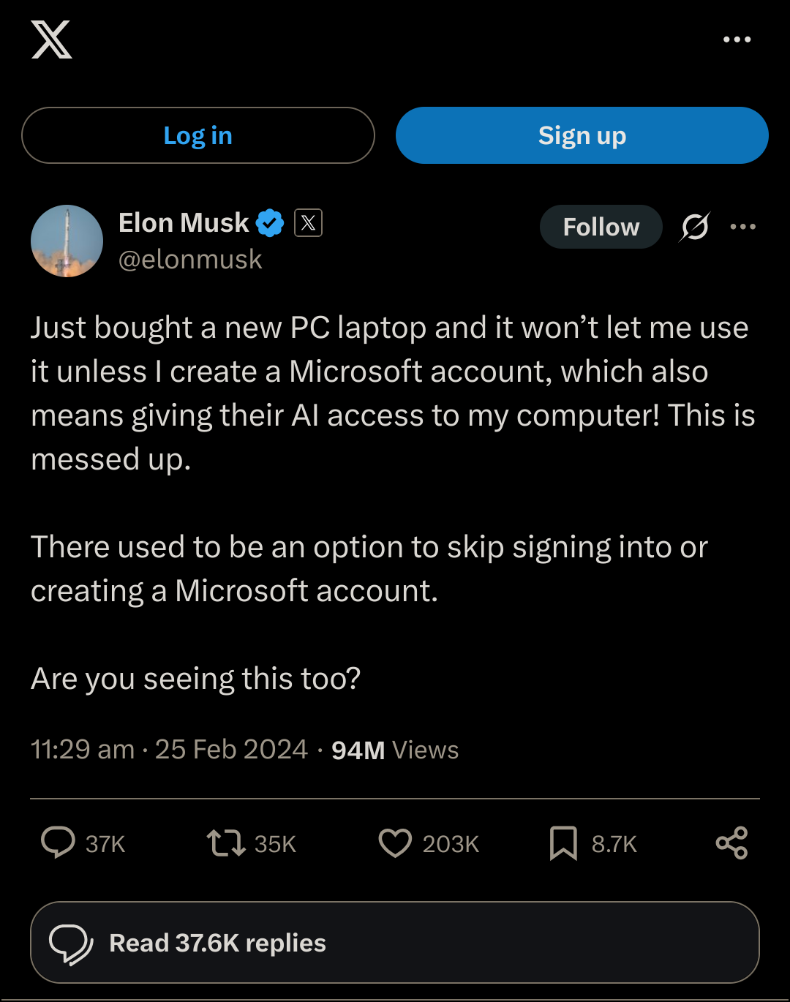The height and width of the screenshot is (1002, 790).
Task: Open Elon Musk's profile picture
Action: (67, 241)
